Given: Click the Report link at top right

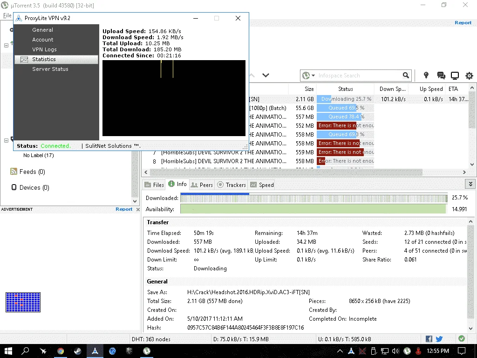Looking at the screenshot, I should tap(463, 23).
